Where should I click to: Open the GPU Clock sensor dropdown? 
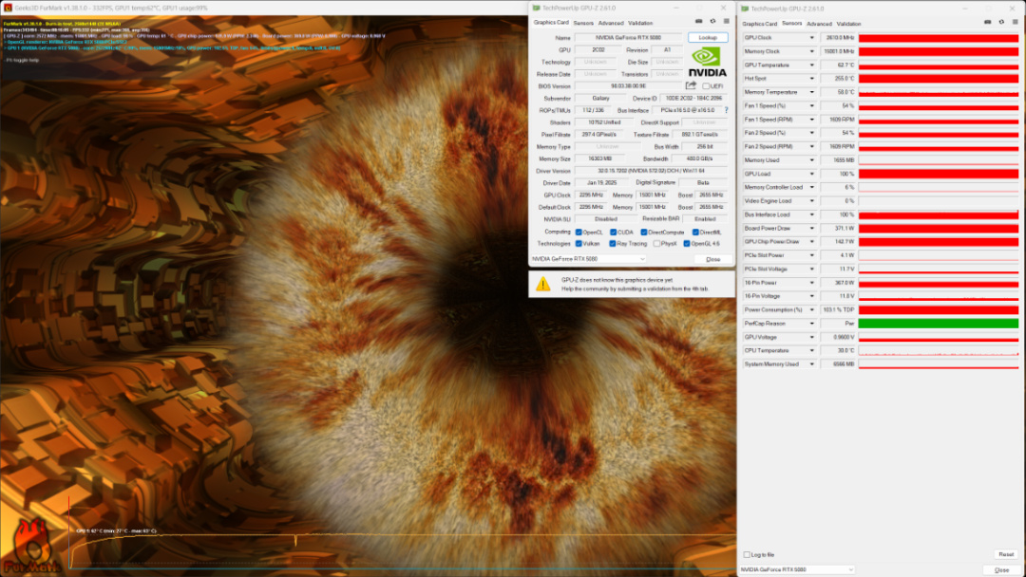(x=811, y=38)
